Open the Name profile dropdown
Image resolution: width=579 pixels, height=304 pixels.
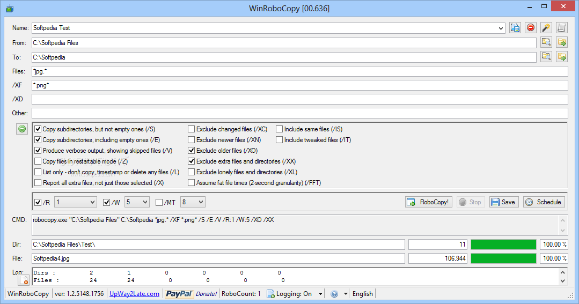[x=500, y=28]
